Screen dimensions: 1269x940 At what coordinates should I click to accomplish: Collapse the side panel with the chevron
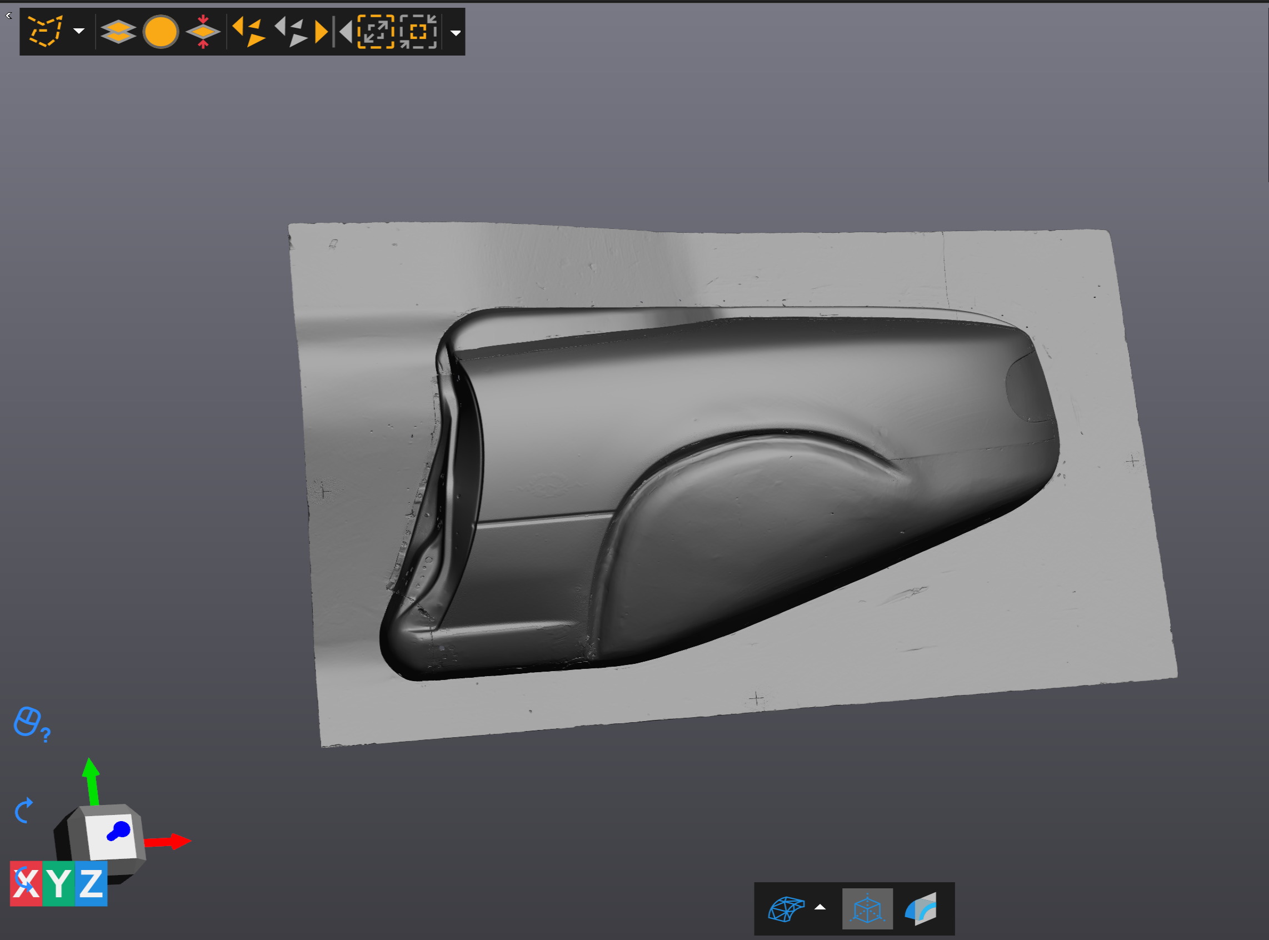tap(8, 16)
